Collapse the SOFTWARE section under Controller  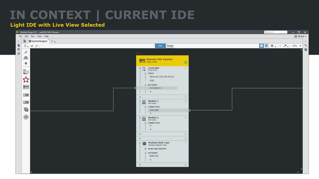point(145,85)
